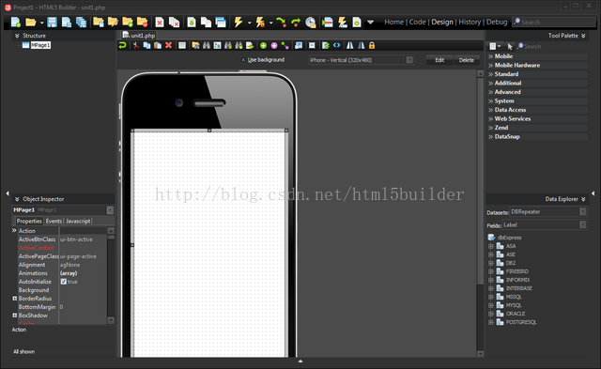This screenshot has width=601, height=369.
Task: Select the unit1.php document tab
Action: [139, 36]
